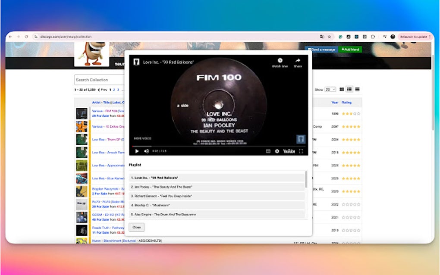Open the player settings gear
Image resolution: width=440 pixels, height=275 pixels.
[277, 152]
